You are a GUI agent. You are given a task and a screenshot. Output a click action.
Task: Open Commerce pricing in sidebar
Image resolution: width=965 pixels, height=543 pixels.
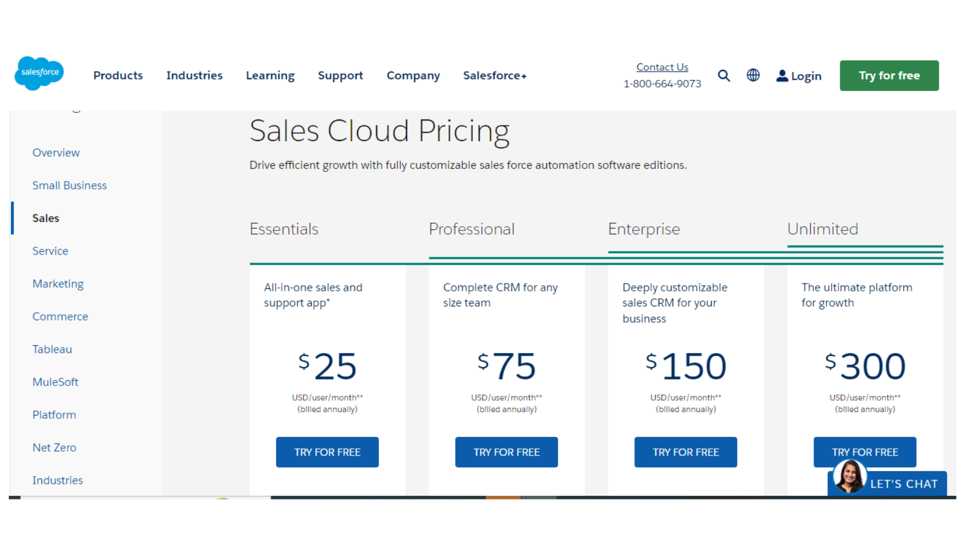pyautogui.click(x=60, y=316)
